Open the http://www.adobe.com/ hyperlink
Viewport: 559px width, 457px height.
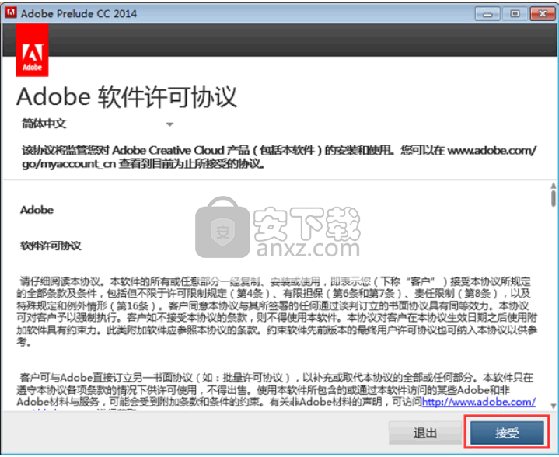(478, 402)
